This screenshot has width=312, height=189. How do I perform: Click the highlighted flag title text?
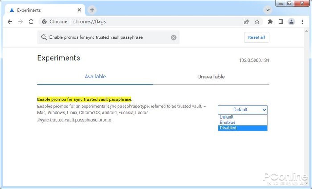[x=84, y=99]
